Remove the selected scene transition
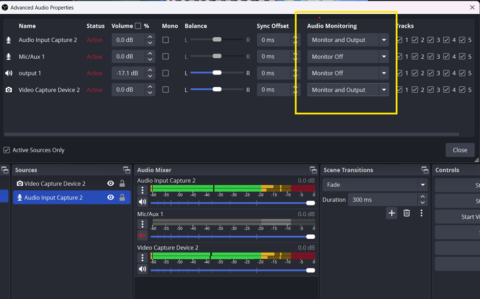 tap(406, 213)
